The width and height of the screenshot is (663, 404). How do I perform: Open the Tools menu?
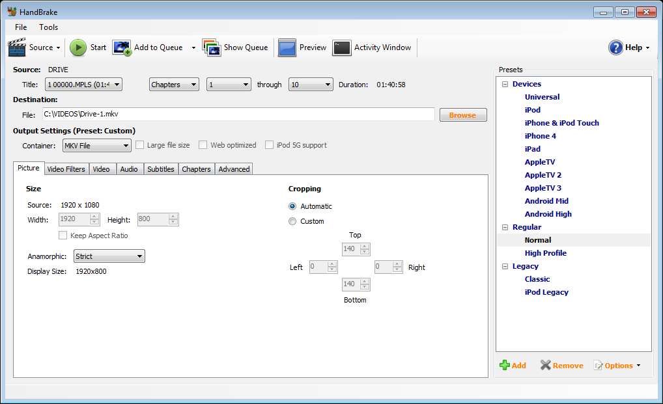tap(48, 27)
